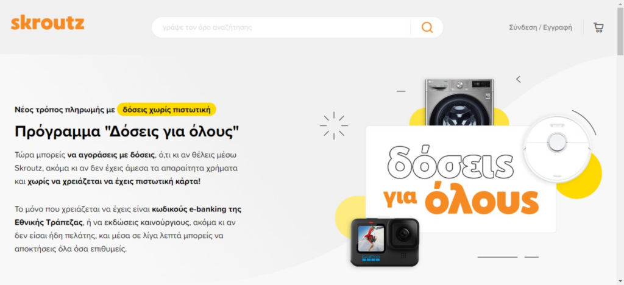Click the small chevron above the washing machine
This screenshot has height=285, width=624.
tap(518, 79)
